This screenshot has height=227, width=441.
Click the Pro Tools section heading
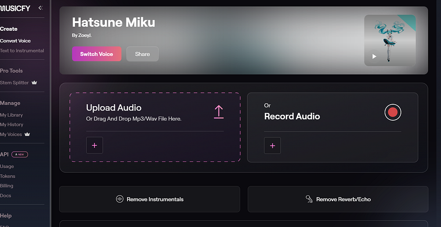pyautogui.click(x=11, y=71)
